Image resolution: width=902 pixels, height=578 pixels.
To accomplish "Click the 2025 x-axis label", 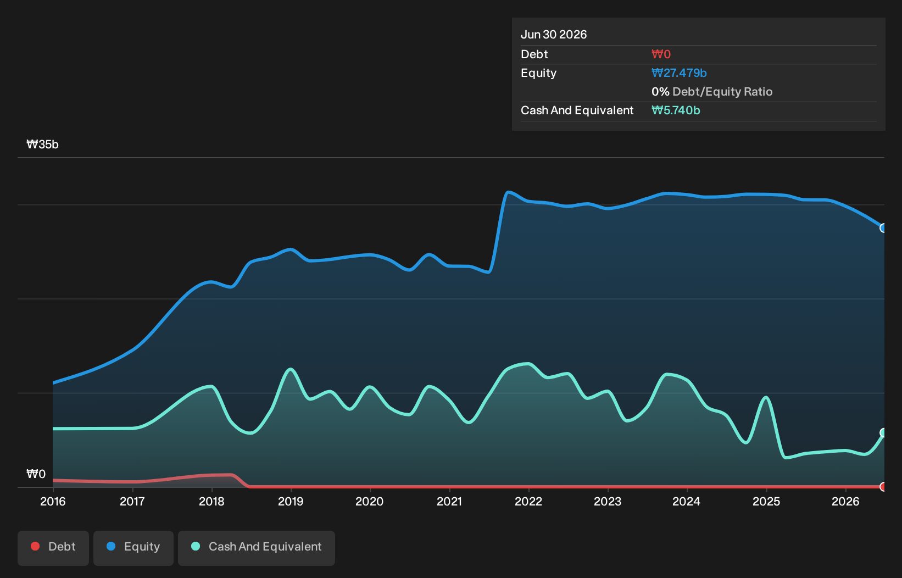I will click(x=766, y=501).
